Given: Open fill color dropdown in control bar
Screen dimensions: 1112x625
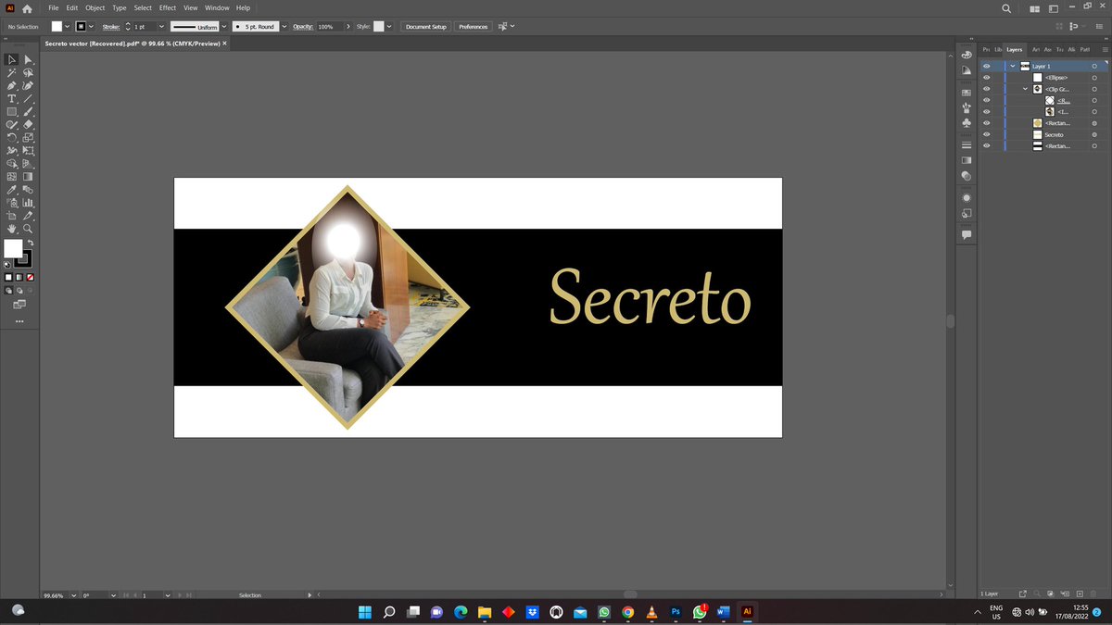Looking at the screenshot, I should 68,27.
